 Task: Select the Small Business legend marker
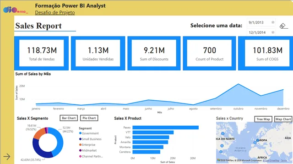pos(81,139)
